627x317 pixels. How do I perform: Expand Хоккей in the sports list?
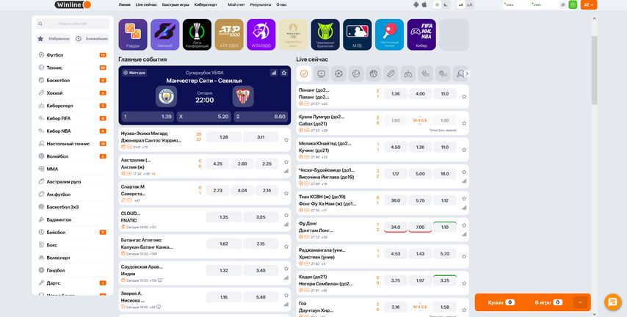[x=72, y=93]
